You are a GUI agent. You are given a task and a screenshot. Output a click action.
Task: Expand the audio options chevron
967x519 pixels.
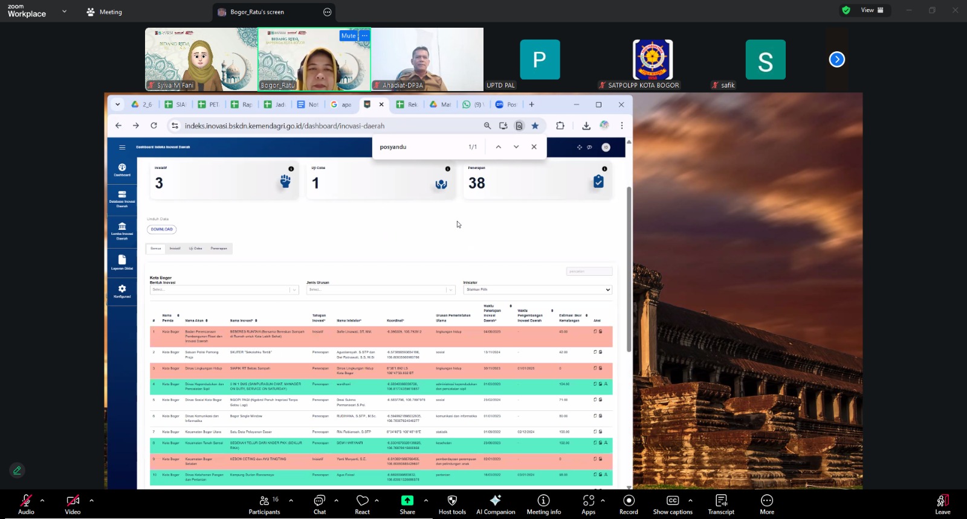42,500
